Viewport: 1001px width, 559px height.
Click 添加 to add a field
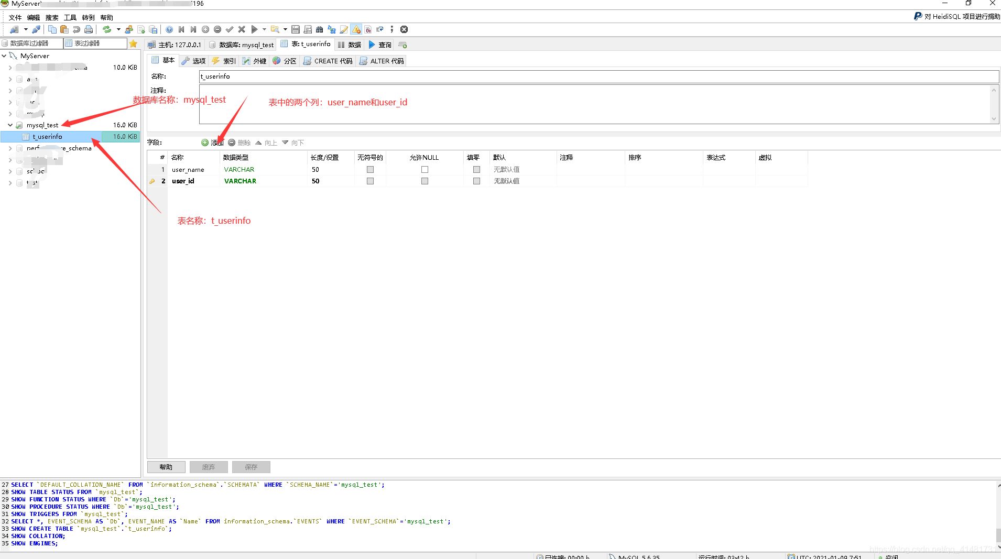[212, 143]
